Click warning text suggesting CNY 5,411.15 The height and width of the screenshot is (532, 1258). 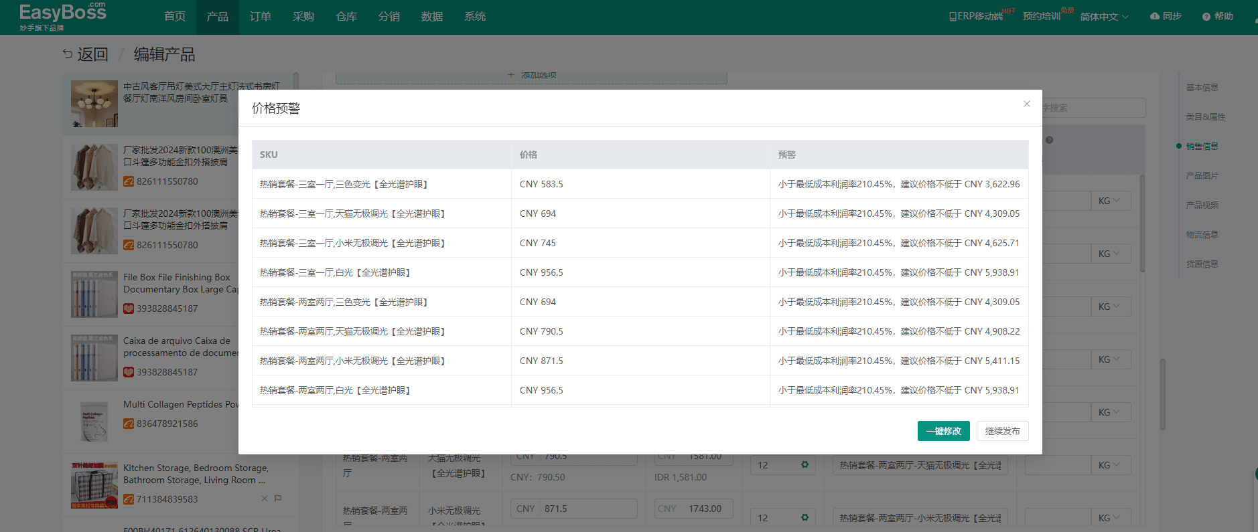pos(899,361)
